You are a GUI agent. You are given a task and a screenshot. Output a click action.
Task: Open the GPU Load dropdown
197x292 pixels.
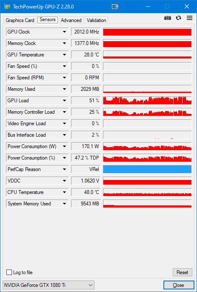tap(64, 101)
